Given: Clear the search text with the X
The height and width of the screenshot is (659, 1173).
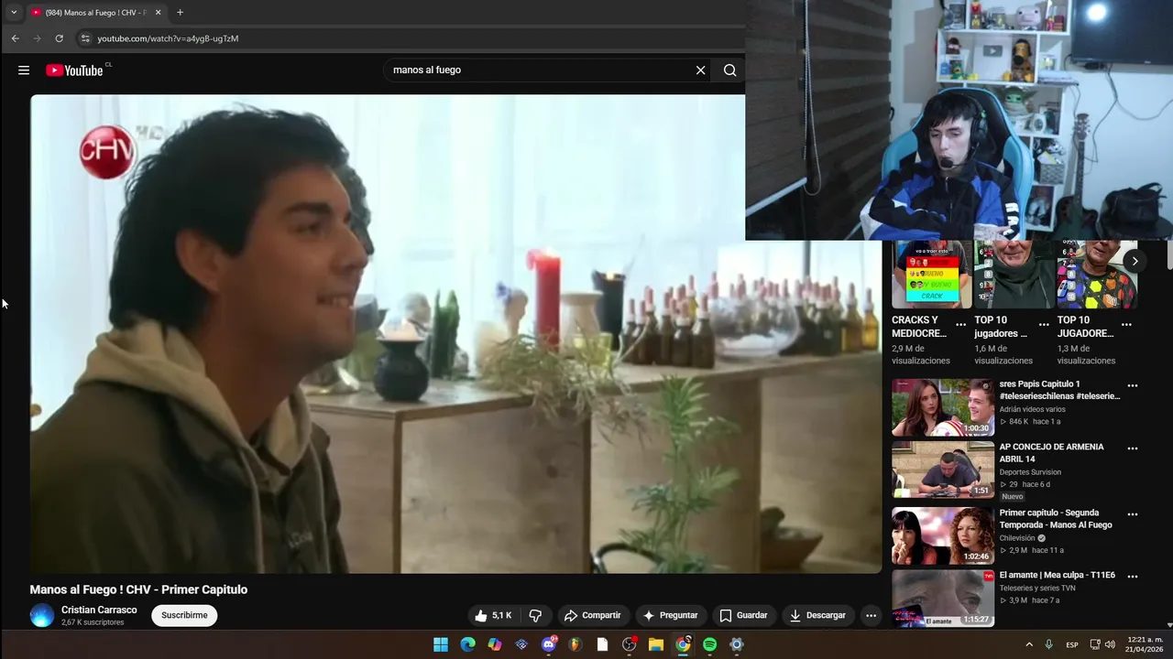Looking at the screenshot, I should tap(701, 70).
